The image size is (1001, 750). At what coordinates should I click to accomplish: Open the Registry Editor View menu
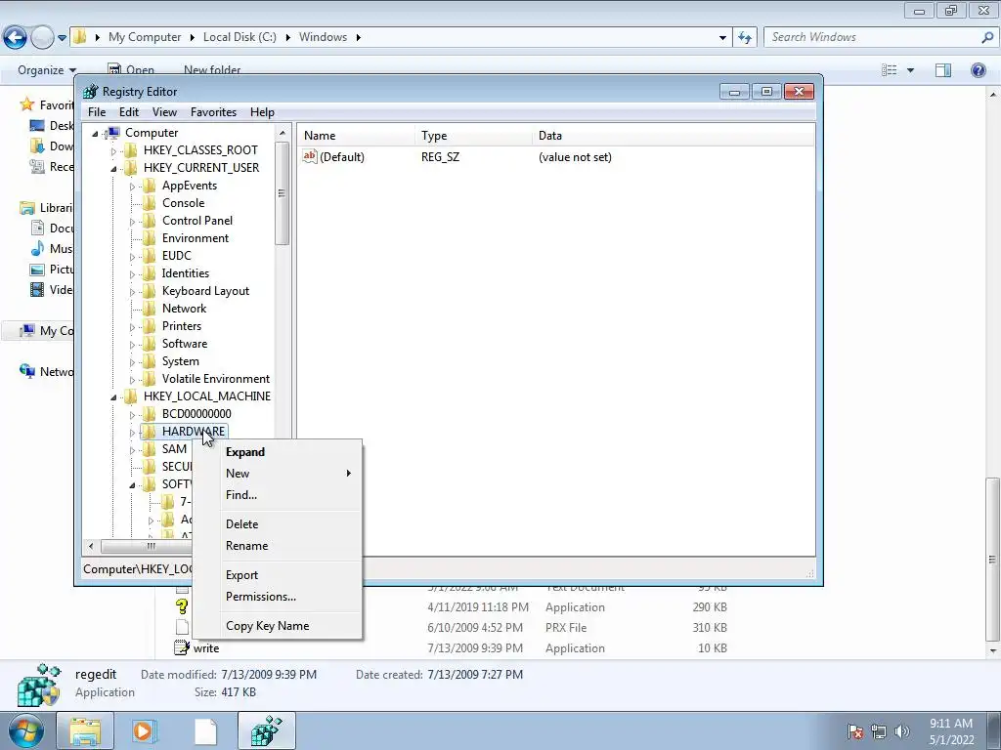(164, 112)
